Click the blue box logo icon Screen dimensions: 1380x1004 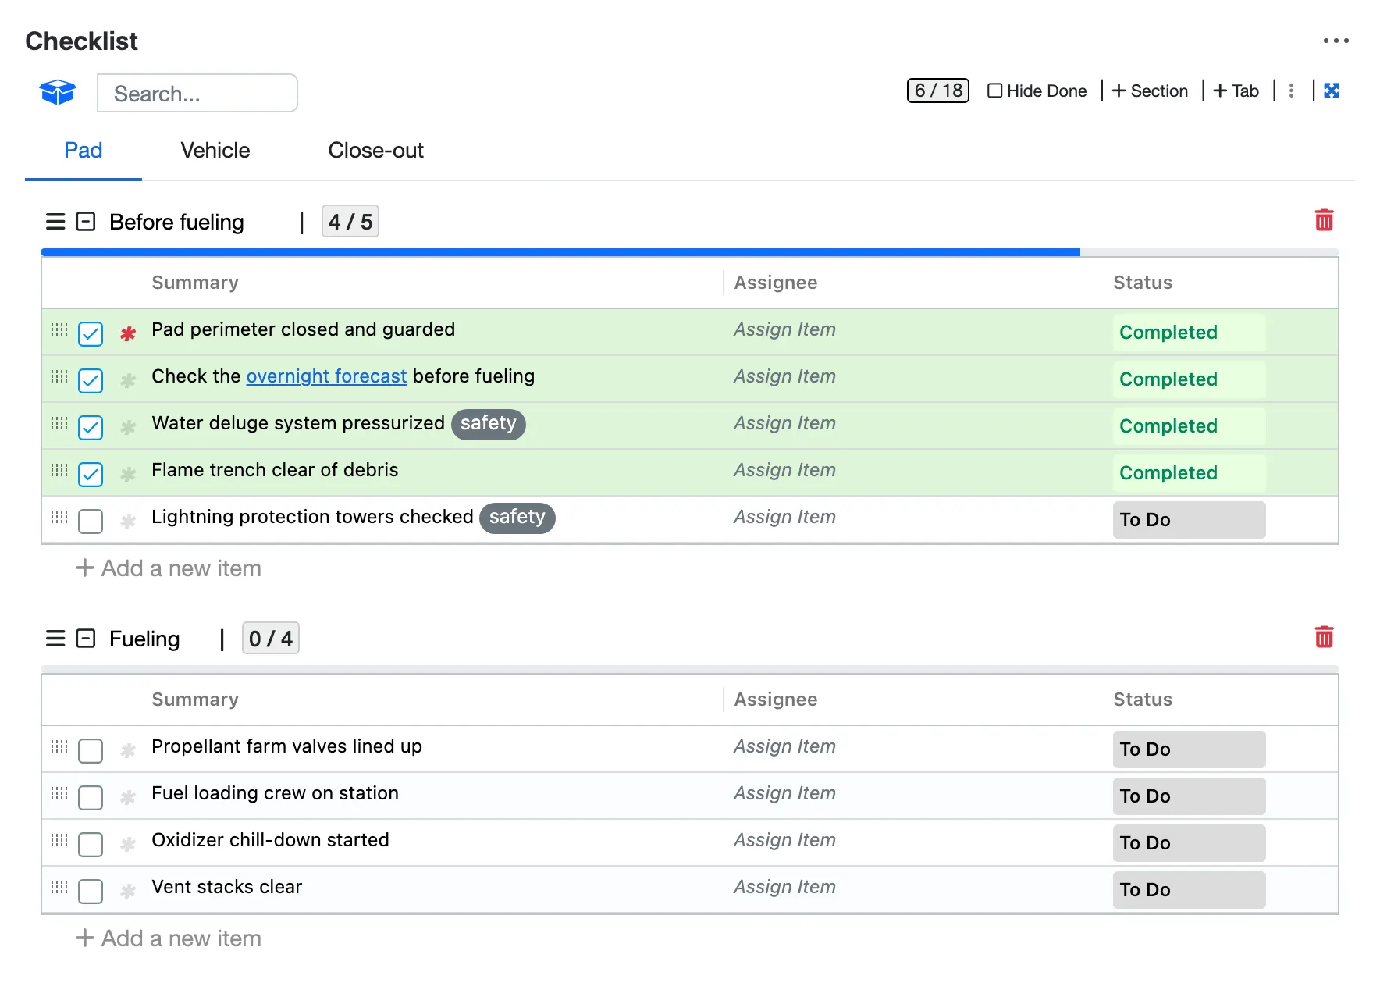tap(58, 92)
